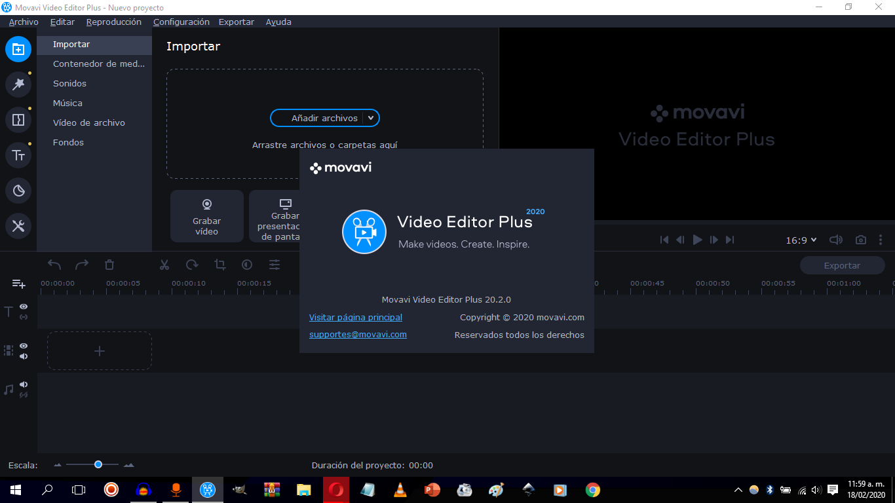Open the Stickers panel icon
This screenshot has width=895, height=503.
(x=18, y=191)
